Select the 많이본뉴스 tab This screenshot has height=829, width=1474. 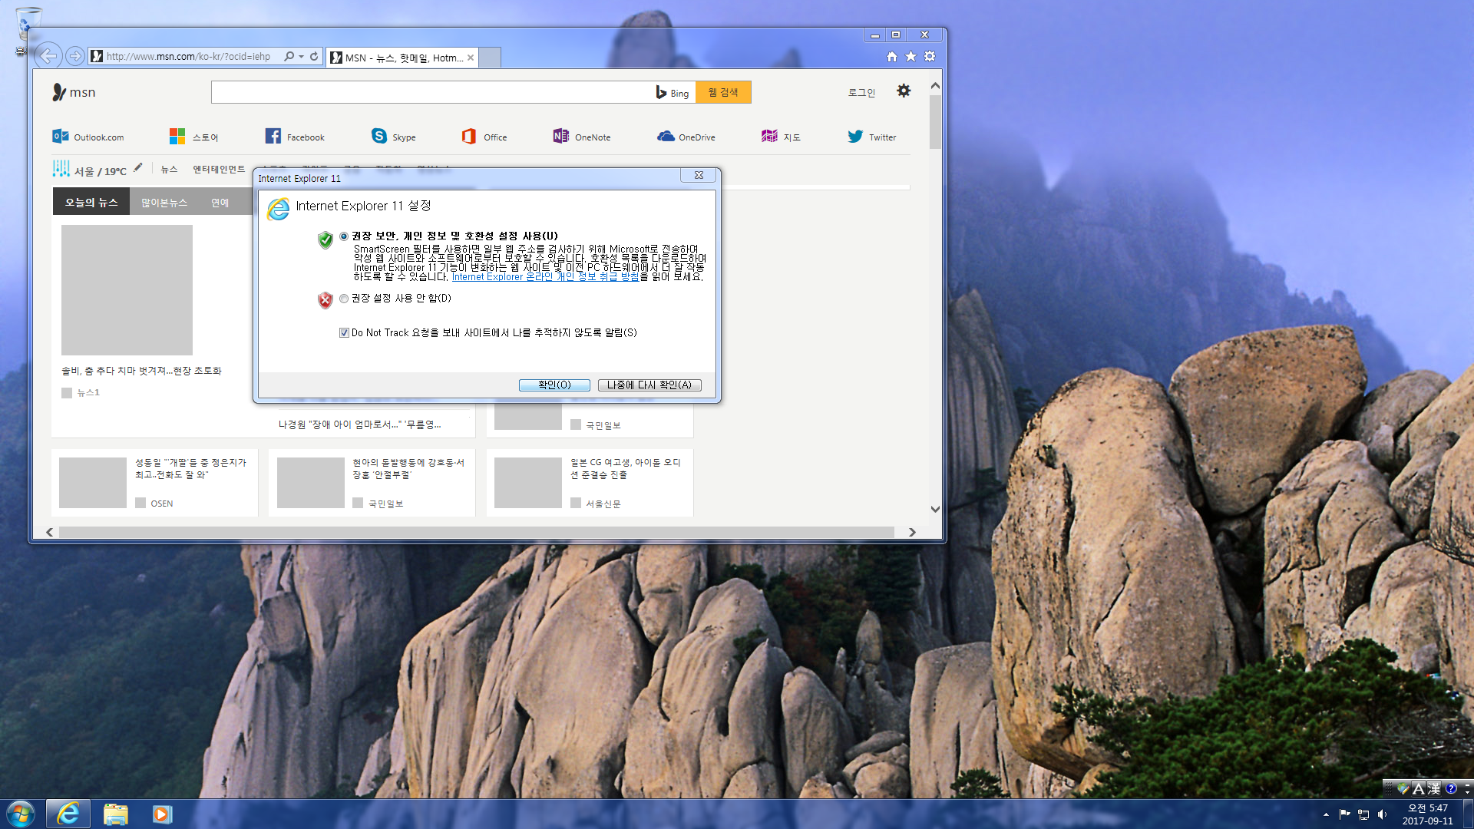164,203
